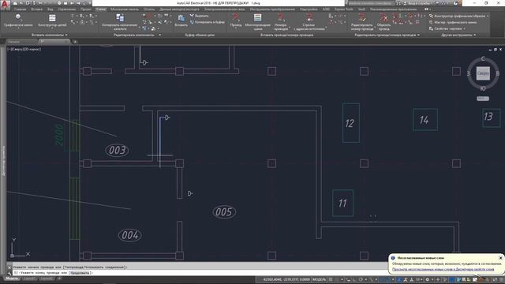Switch to Вставка ribbon tab
The image size is (505, 284).
pos(37,9)
